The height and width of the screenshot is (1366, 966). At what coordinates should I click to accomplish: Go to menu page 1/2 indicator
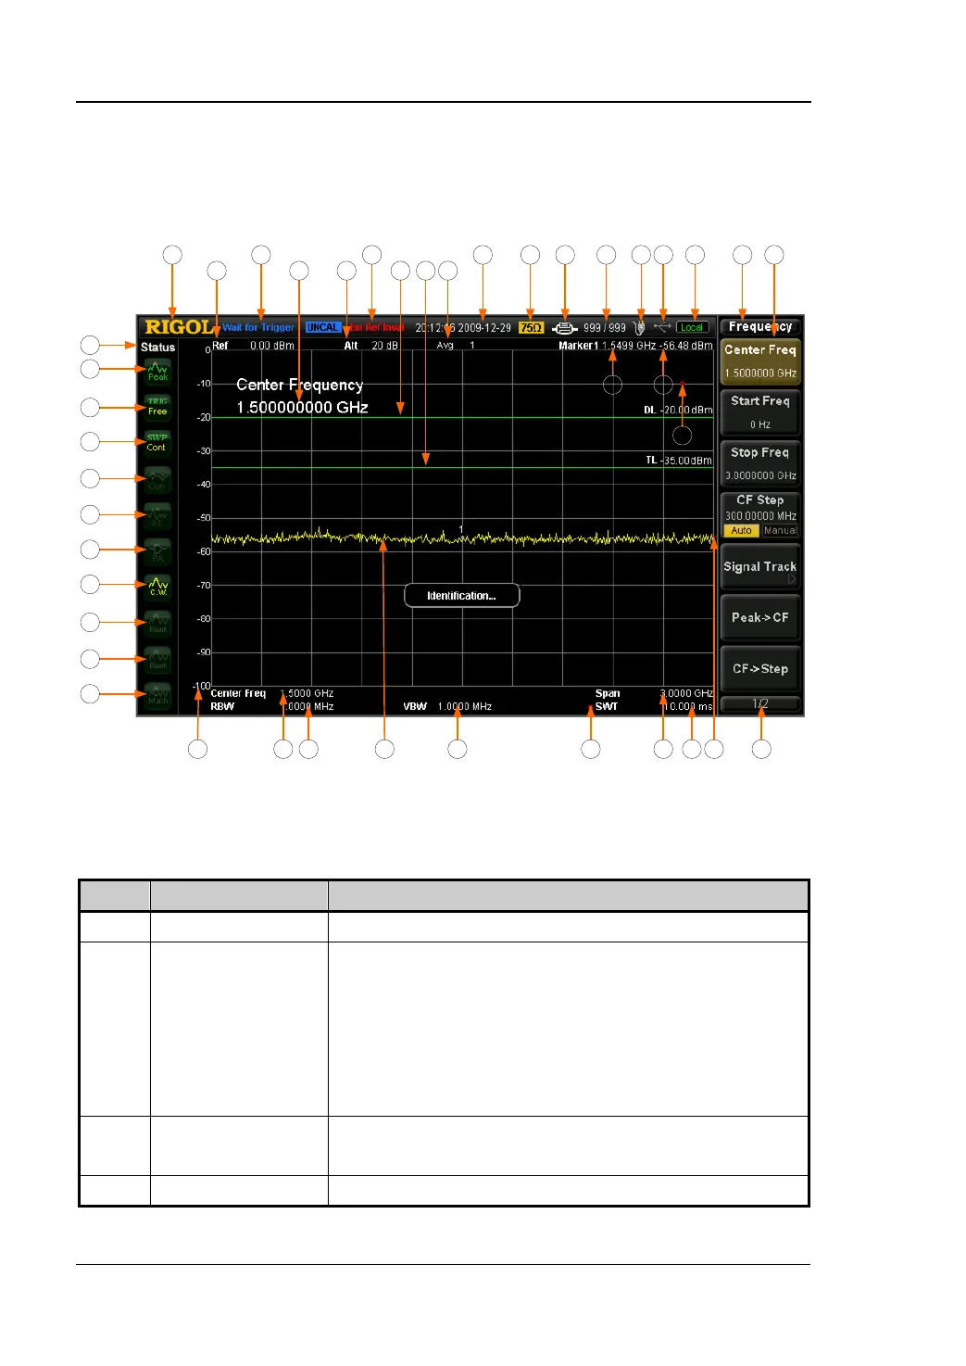tap(760, 704)
